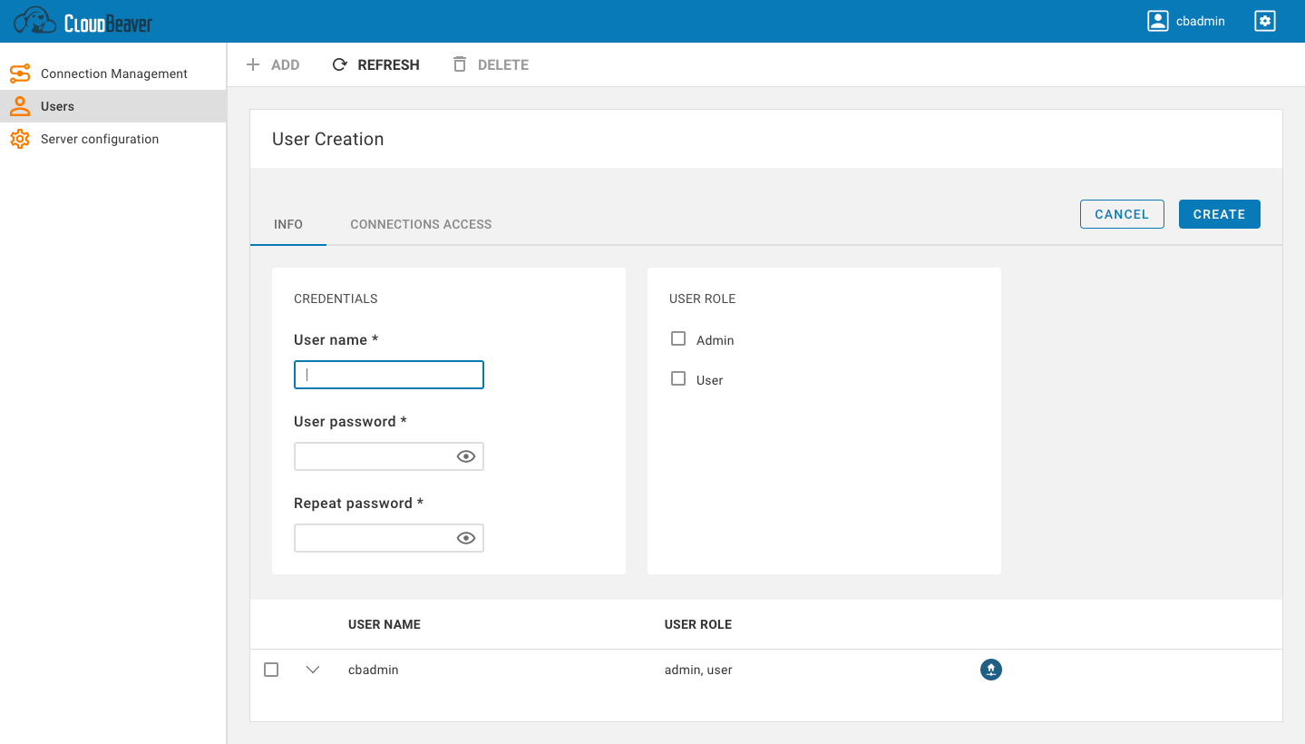Viewport: 1305px width, 744px height.
Task: Show the Repeat password field contents
Action: (x=465, y=537)
